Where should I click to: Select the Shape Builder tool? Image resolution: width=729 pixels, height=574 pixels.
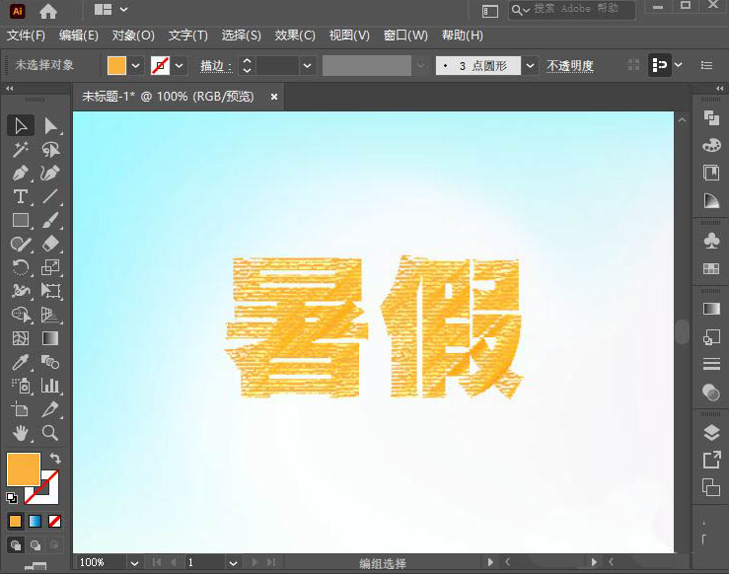tap(21, 315)
